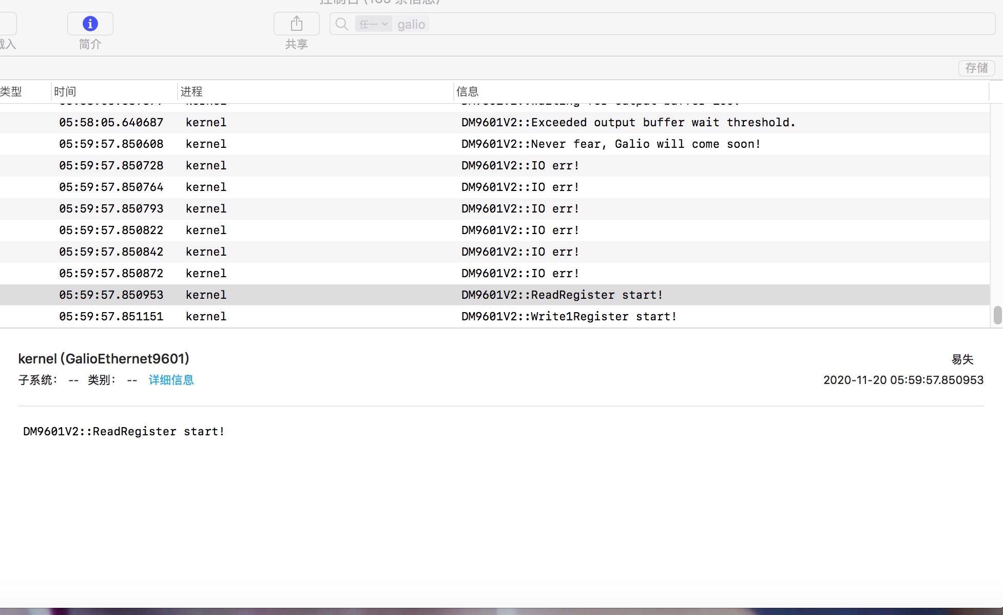1003x615 pixels.
Task: Click the galio search token
Action: tap(411, 24)
